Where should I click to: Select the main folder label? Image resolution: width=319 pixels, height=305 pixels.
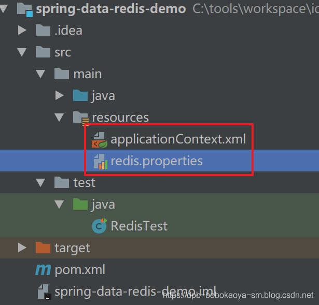click(x=88, y=74)
